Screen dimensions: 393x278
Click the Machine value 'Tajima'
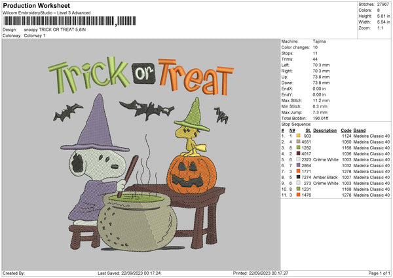[319, 41]
